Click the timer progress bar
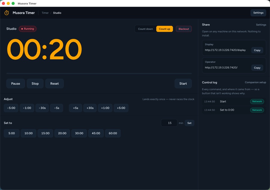This screenshot has width=270, height=190. click(99, 74)
